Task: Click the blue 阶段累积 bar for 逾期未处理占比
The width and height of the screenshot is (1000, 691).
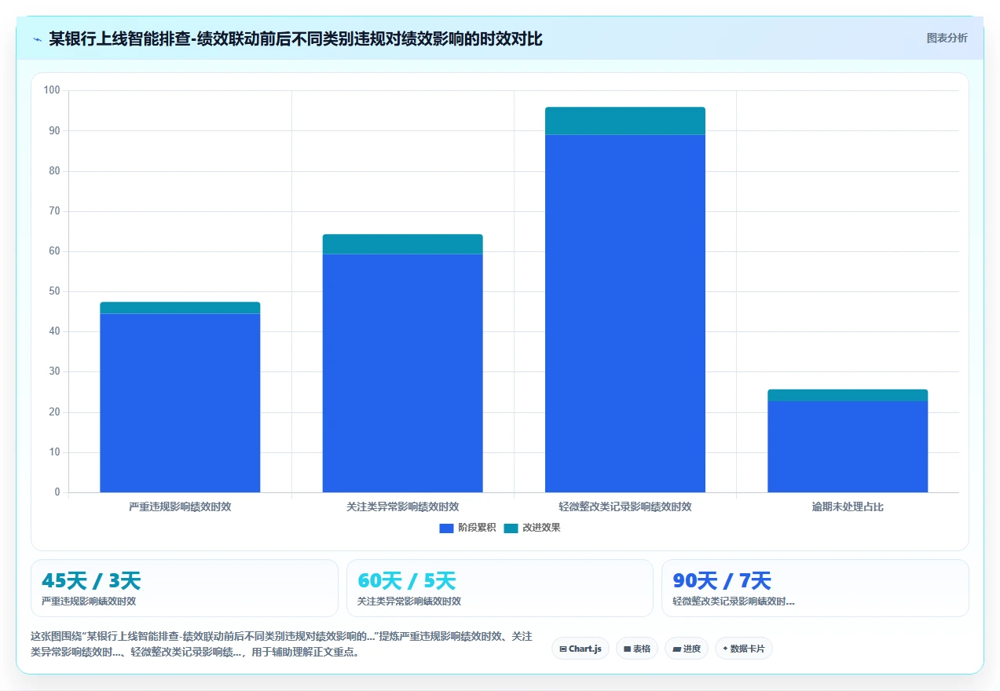Action: point(847,447)
